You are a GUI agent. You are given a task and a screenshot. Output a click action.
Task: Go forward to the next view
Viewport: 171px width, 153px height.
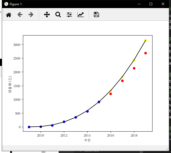pyautogui.click(x=31, y=15)
